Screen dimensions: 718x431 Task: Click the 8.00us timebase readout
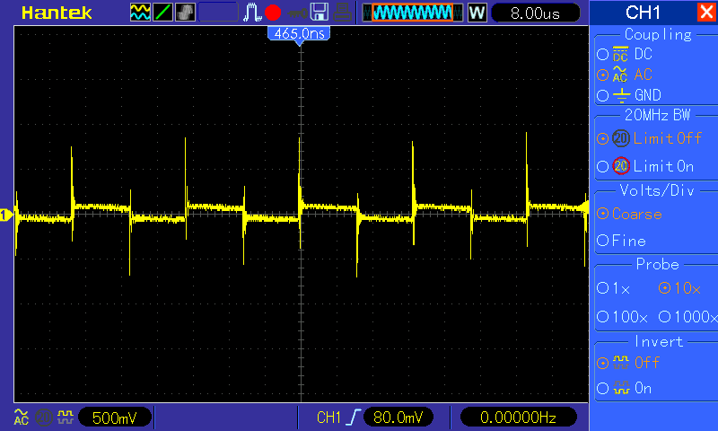(x=535, y=13)
